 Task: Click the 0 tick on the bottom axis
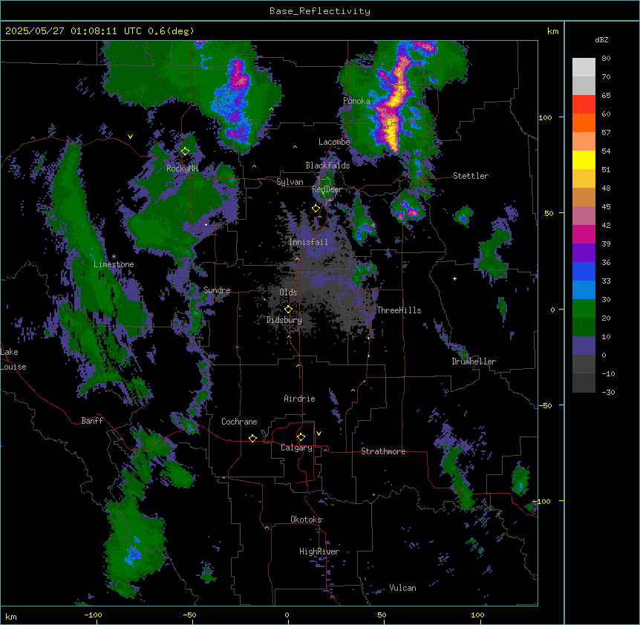pos(287,615)
